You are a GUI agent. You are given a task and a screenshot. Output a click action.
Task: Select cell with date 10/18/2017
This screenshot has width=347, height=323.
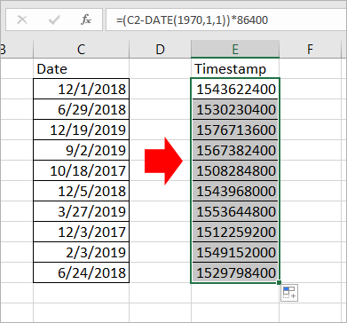click(x=81, y=170)
